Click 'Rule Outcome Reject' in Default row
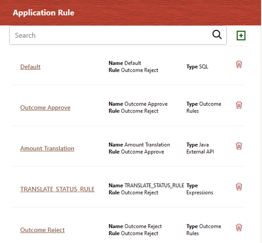Image resolution: width=262 pixels, height=243 pixels. point(133,70)
